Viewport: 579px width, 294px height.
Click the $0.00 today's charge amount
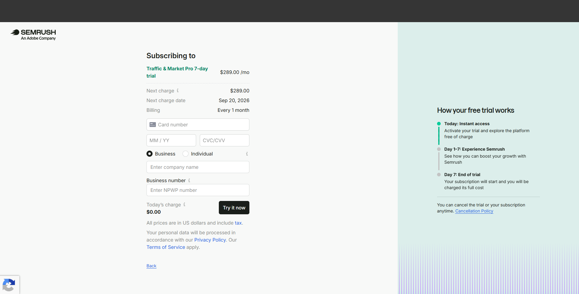153,212
